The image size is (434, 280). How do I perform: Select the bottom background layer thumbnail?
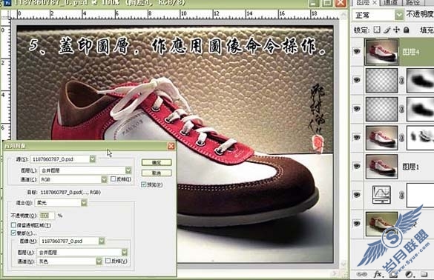tap(381, 224)
